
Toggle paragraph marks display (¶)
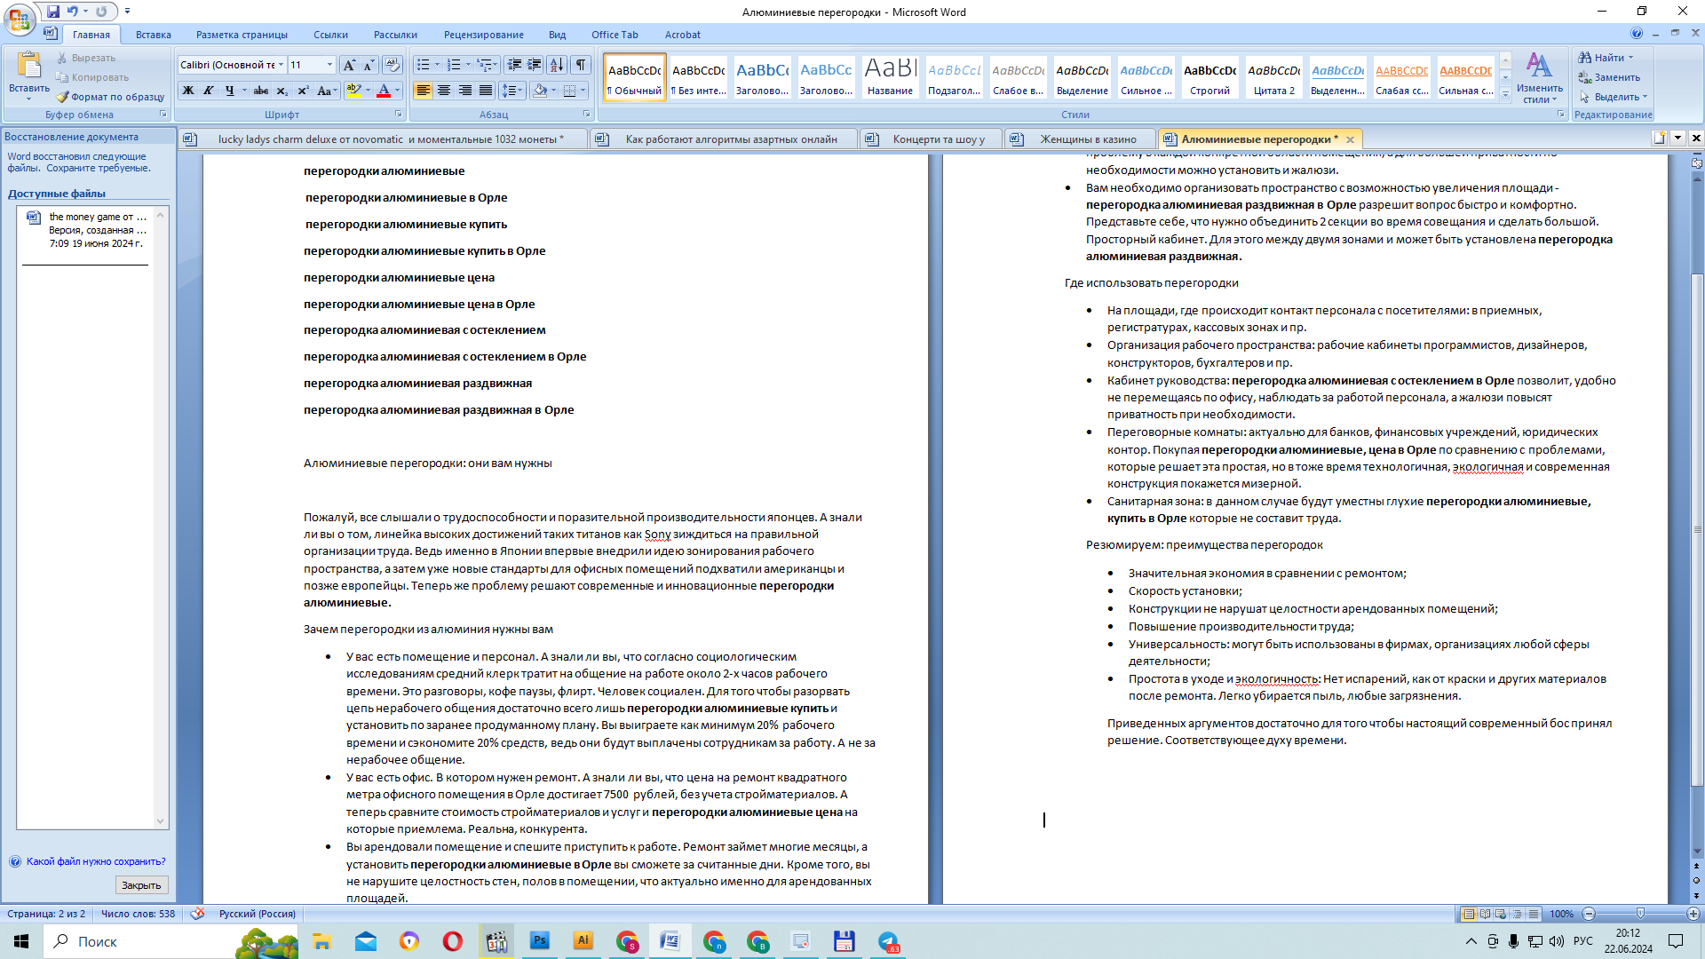[581, 65]
